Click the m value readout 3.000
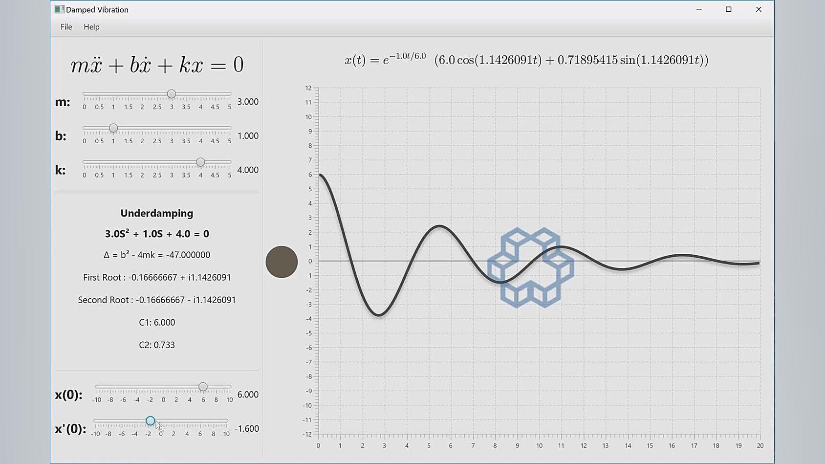 (247, 101)
